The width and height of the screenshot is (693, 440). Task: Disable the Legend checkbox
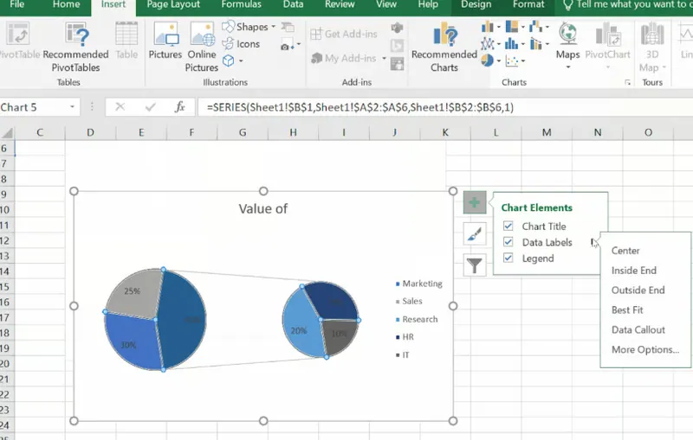point(508,258)
